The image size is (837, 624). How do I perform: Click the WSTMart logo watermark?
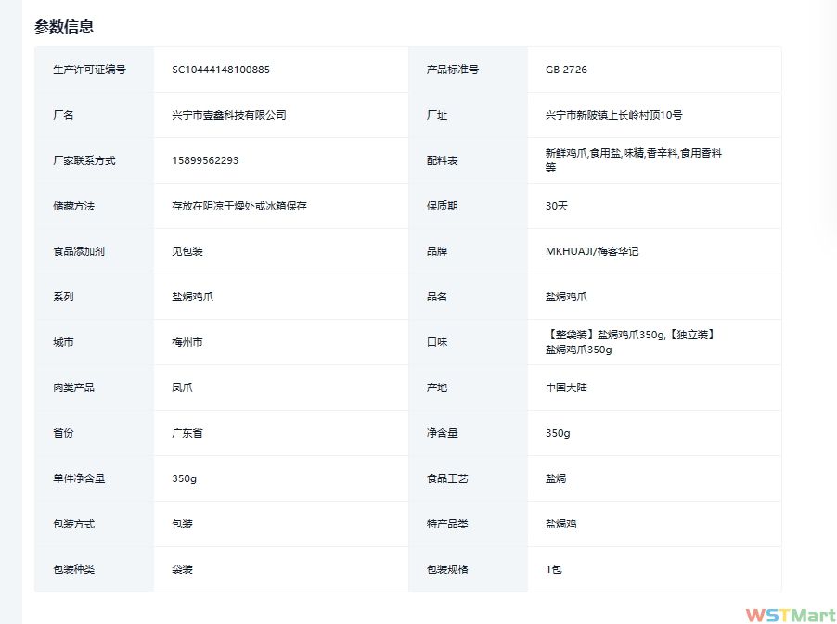[x=789, y=615]
